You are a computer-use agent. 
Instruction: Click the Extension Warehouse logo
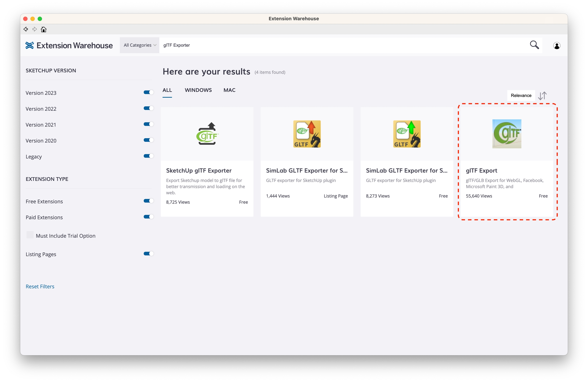pos(69,45)
